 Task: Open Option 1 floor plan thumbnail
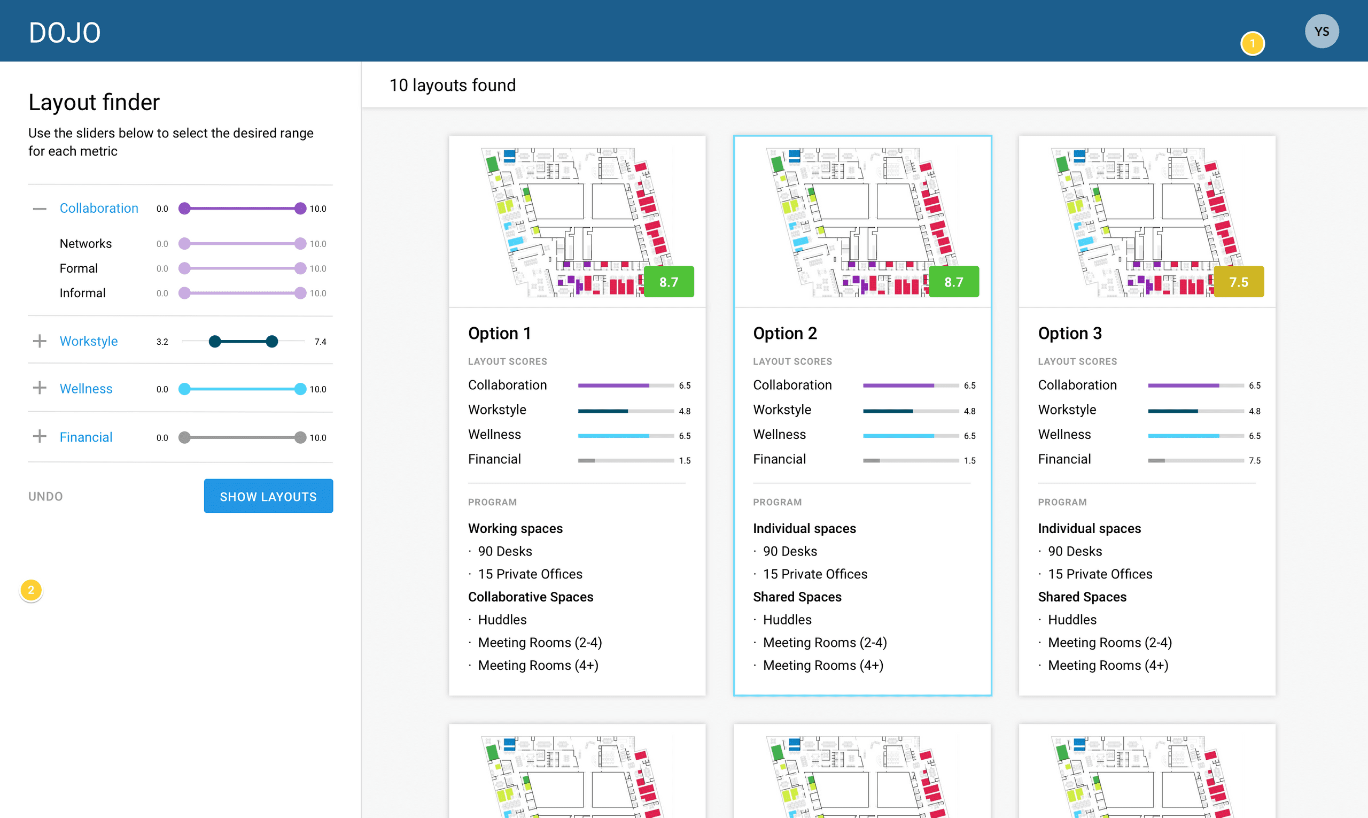pos(577,221)
